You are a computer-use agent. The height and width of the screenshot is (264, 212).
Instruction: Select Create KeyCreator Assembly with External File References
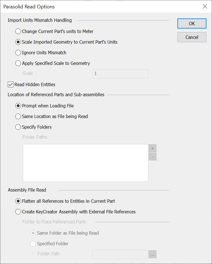pyautogui.click(x=18, y=212)
